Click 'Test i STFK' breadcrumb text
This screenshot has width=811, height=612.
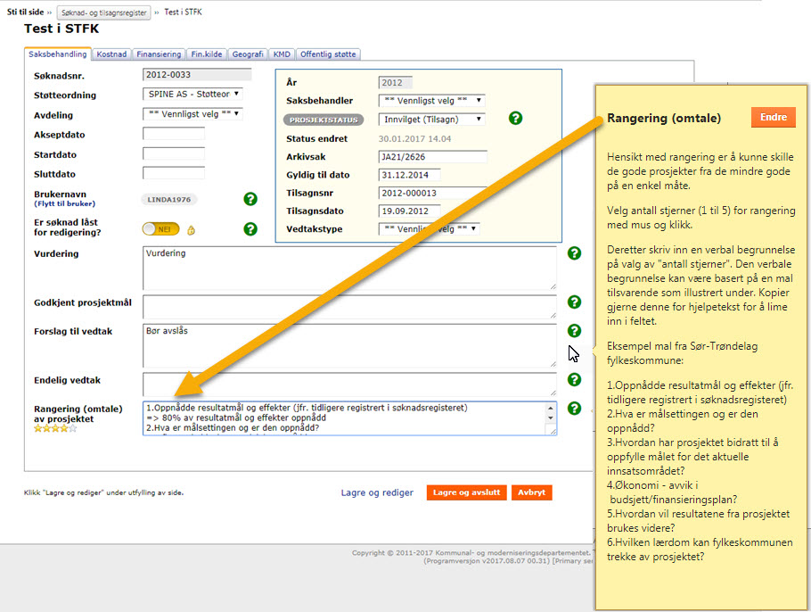tap(183, 12)
